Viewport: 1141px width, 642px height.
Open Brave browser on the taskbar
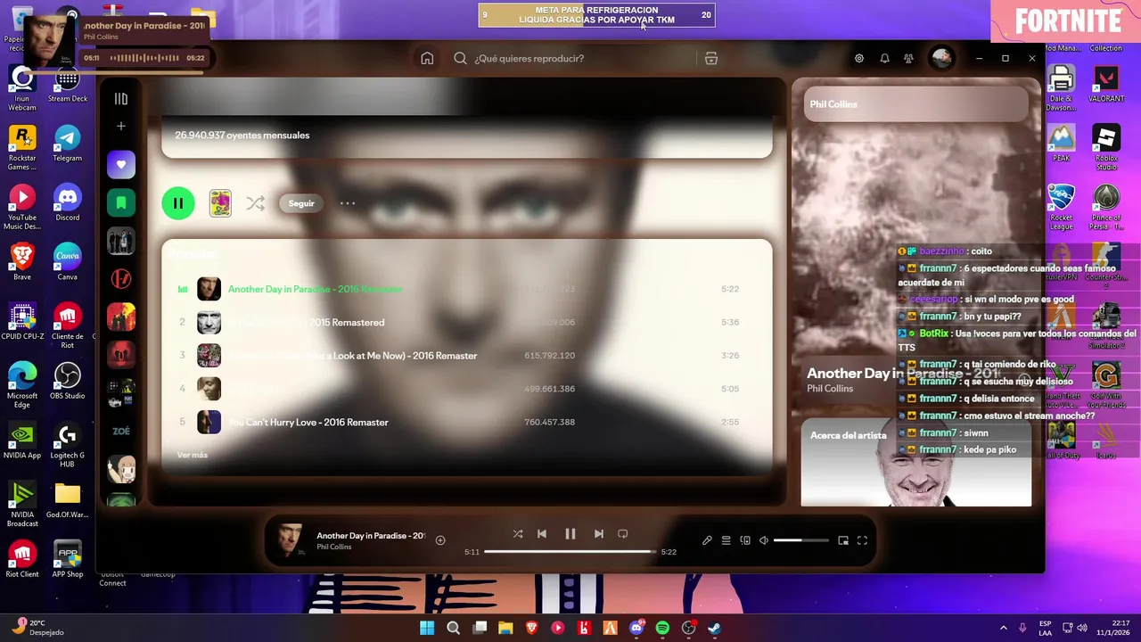(x=532, y=628)
